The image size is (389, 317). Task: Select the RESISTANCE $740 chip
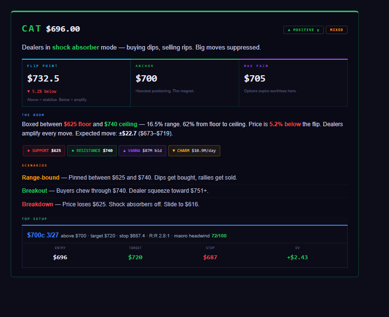click(x=92, y=150)
